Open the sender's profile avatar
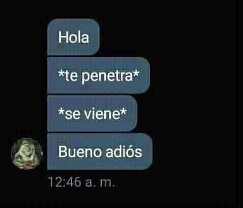This screenshot has height=208, width=243. (x=27, y=154)
